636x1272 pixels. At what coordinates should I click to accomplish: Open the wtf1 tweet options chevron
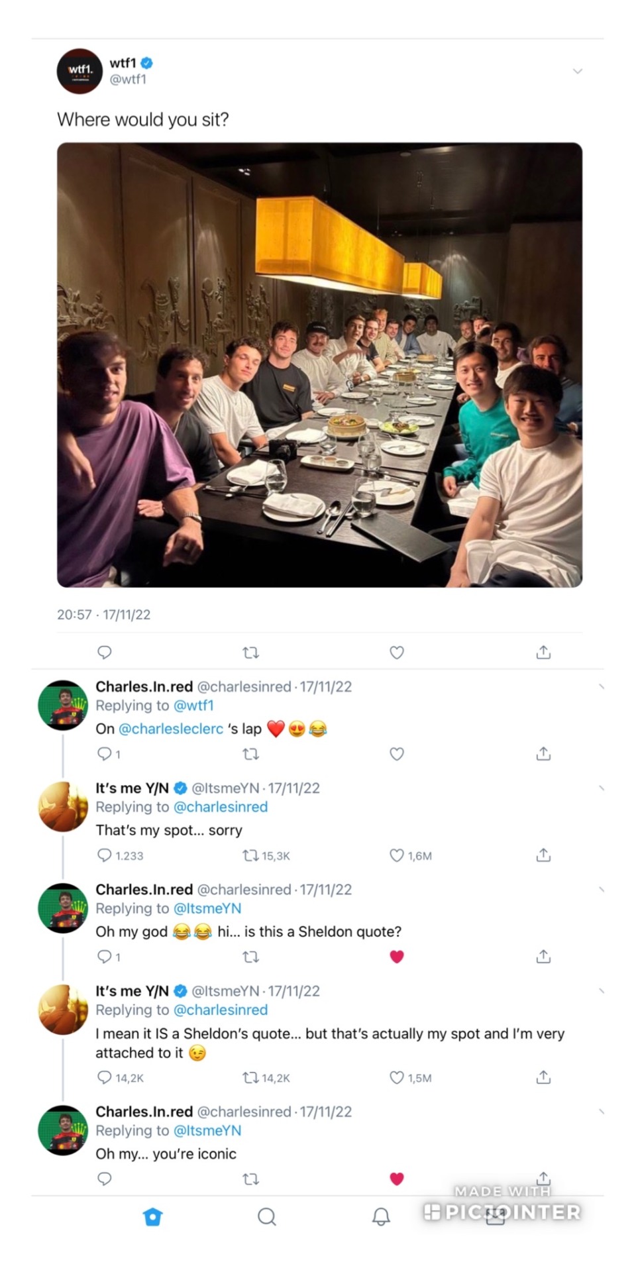click(578, 72)
